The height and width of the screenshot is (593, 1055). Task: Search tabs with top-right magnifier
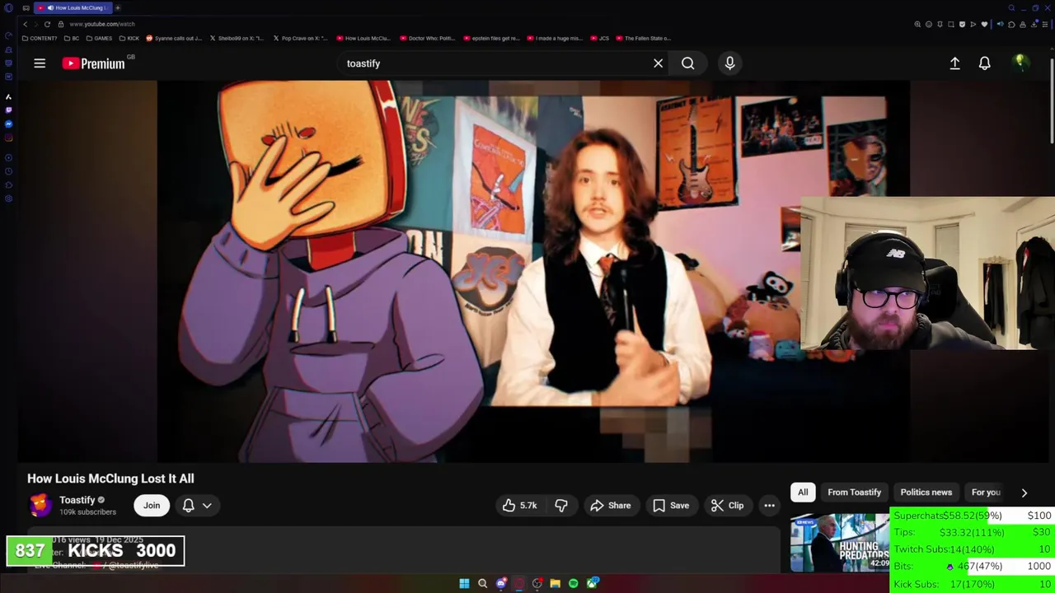1011,8
